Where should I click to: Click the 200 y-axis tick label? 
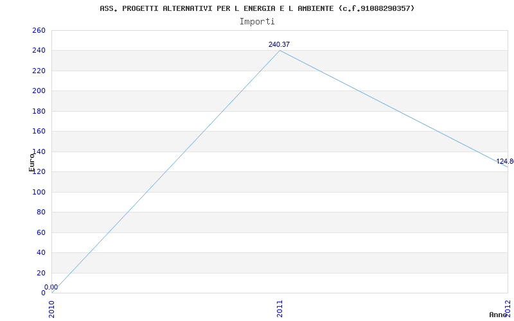(x=39, y=91)
